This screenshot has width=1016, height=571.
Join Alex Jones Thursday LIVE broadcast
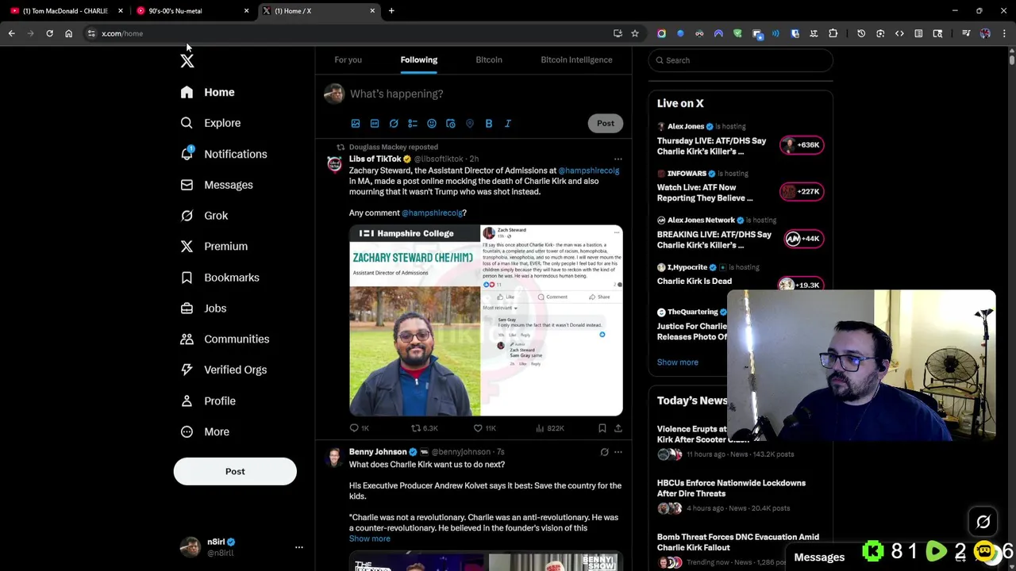point(802,145)
